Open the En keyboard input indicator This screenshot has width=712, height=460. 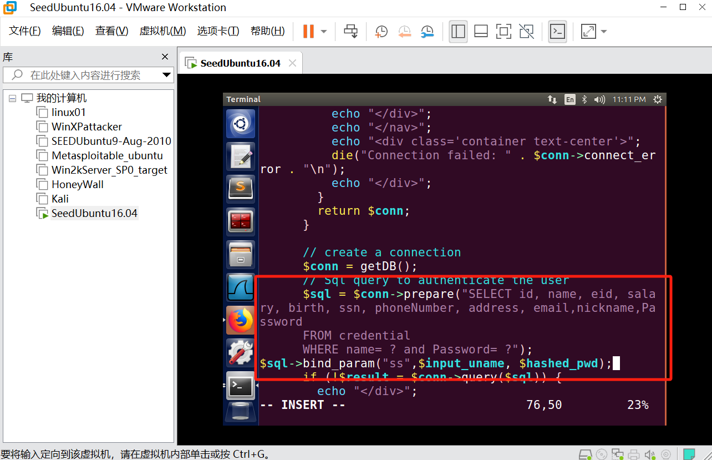[569, 99]
